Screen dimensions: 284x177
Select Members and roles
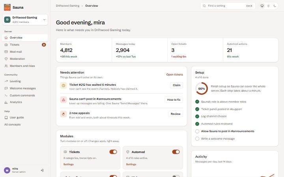click(x=25, y=66)
